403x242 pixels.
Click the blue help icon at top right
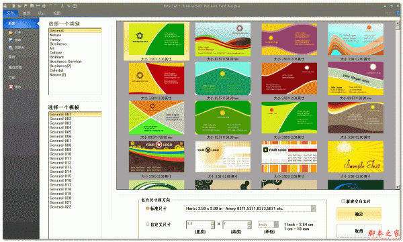tap(398, 13)
